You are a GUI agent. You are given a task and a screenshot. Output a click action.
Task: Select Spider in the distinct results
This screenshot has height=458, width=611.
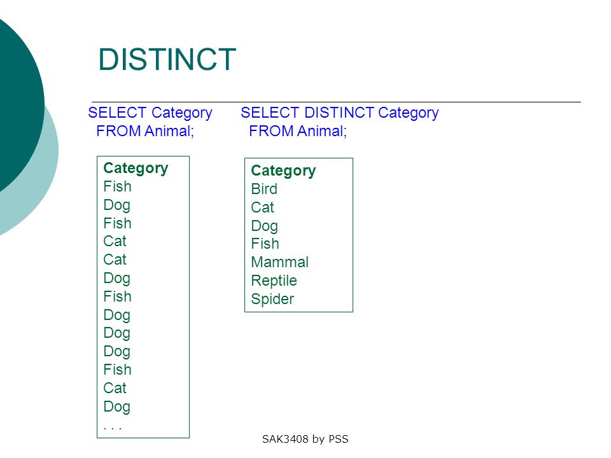point(272,299)
